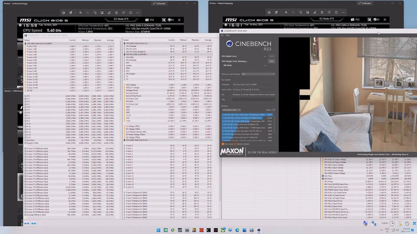
Task: Zoom in on Turboratioset.jpg photo
Action: 80,13
